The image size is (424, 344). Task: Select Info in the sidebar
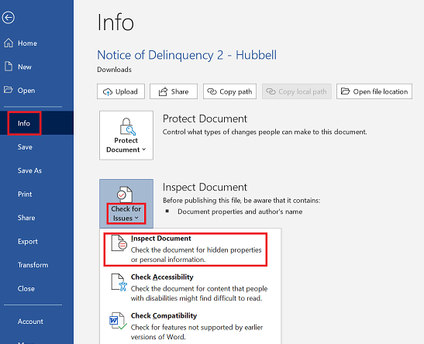pyautogui.click(x=36, y=123)
